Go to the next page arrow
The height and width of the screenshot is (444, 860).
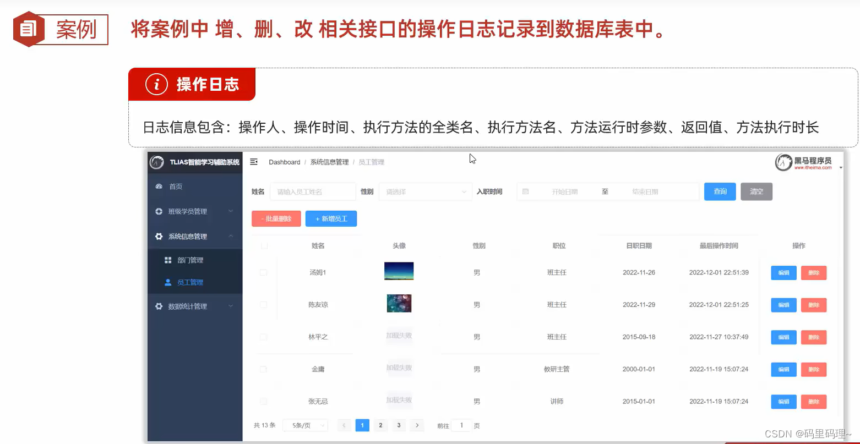tap(417, 425)
